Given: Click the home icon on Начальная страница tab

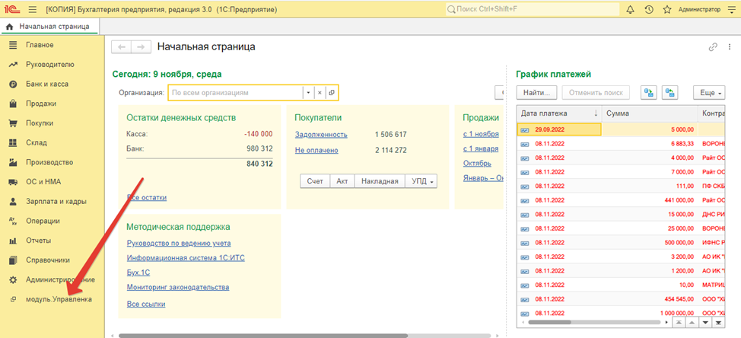Looking at the screenshot, I should pos(9,27).
